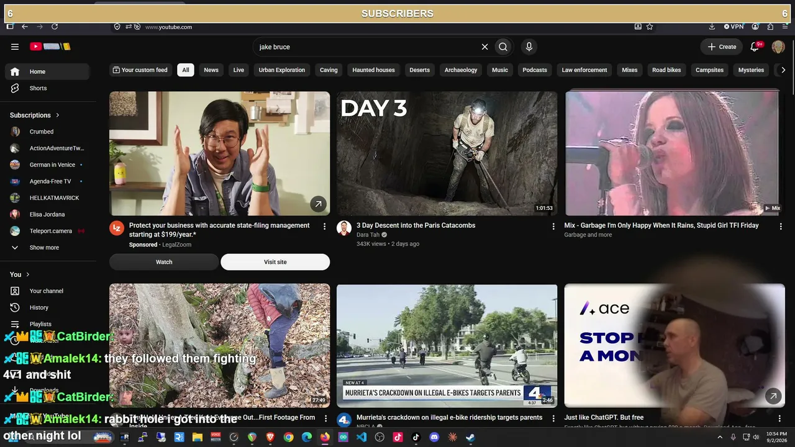Open the notifications bell

[x=755, y=47]
